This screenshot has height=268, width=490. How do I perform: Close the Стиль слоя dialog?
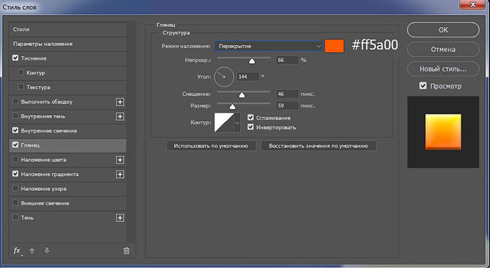pos(473,4)
